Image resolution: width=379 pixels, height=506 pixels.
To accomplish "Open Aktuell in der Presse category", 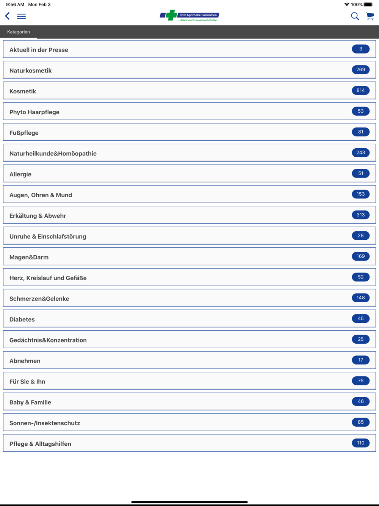I will (x=189, y=49).
